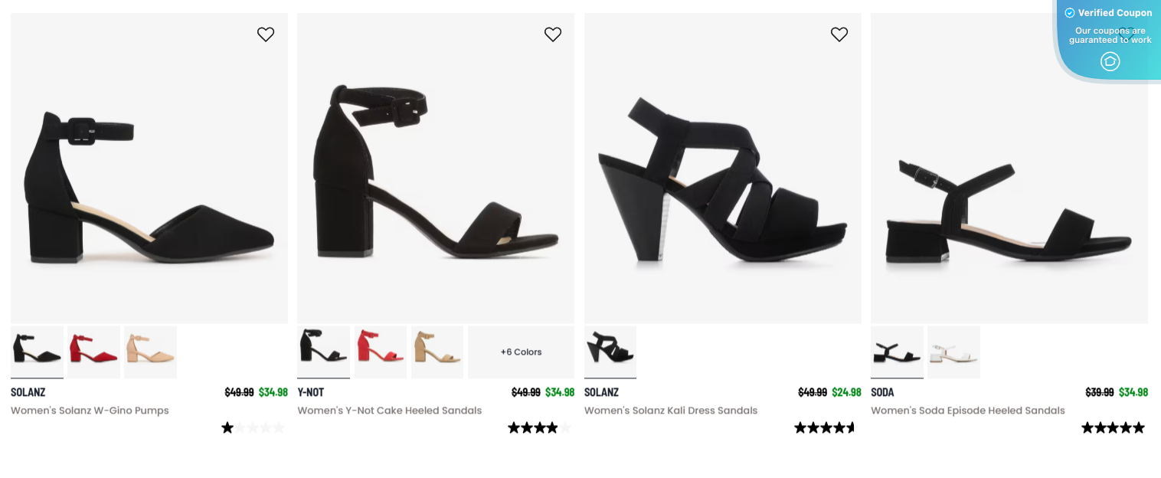1161x478 pixels.
Task: Select the white swatch for Soda Episode sandals
Action: [953, 352]
